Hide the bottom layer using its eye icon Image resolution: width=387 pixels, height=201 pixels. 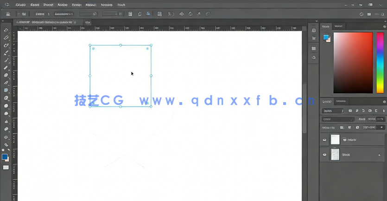tap(324, 155)
